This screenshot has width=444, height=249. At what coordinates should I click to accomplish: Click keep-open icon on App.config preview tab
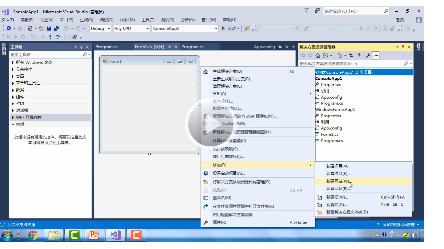coord(280,47)
